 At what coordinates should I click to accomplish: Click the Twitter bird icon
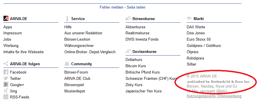(6, 78)
